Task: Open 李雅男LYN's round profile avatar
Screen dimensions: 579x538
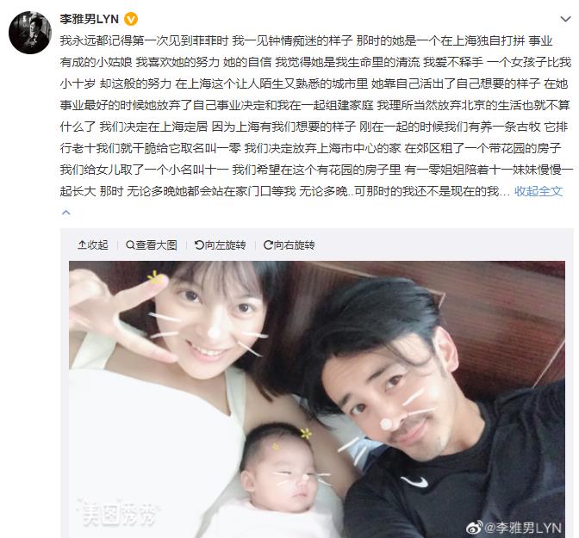Action: coord(30,33)
